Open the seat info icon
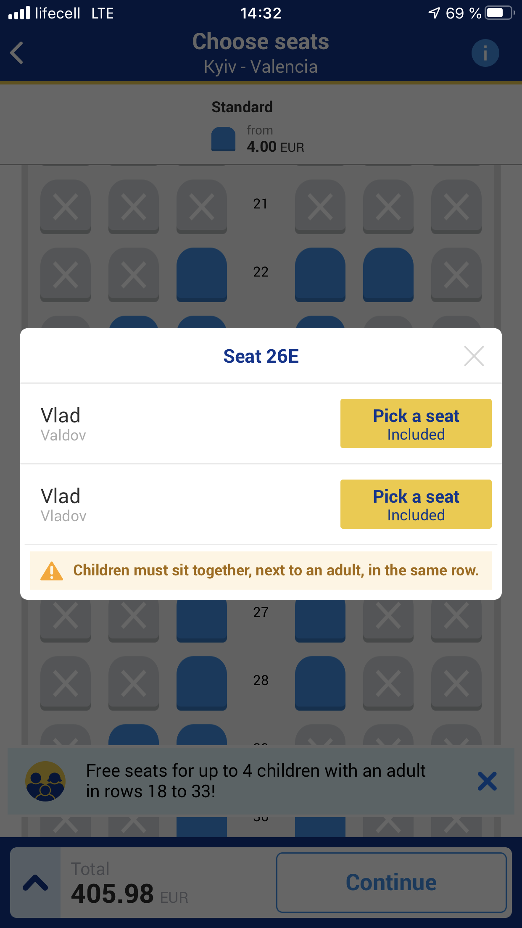The width and height of the screenshot is (522, 928). (485, 53)
